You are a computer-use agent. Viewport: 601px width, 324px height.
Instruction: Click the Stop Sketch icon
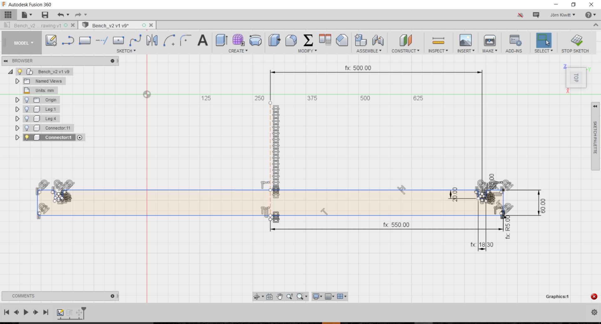click(577, 40)
